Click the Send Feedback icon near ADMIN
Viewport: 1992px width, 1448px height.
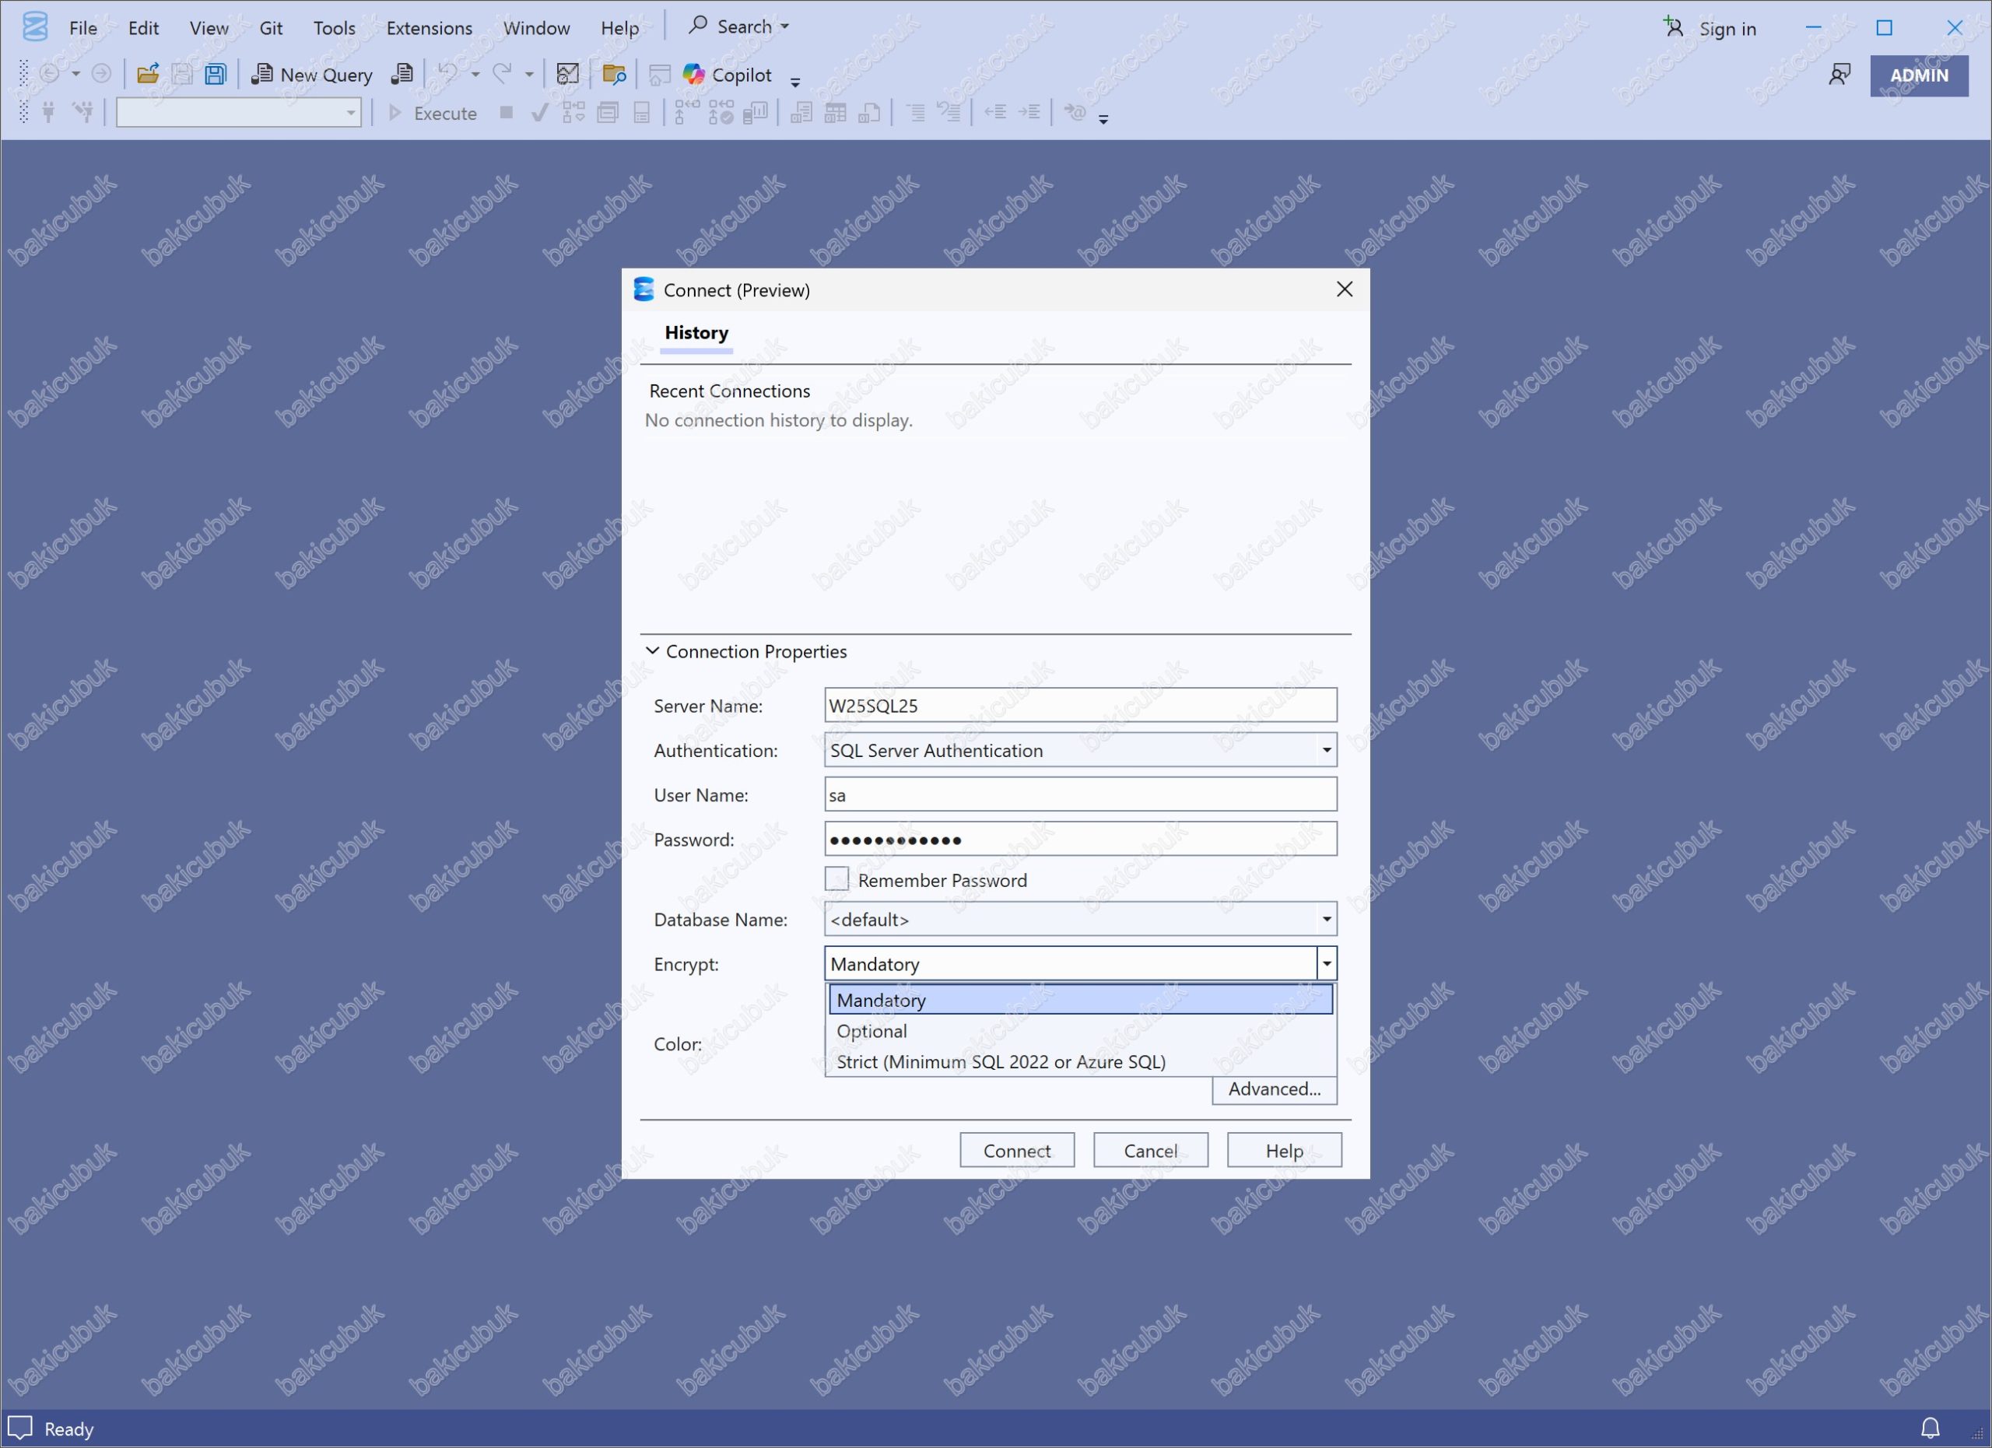1839,75
